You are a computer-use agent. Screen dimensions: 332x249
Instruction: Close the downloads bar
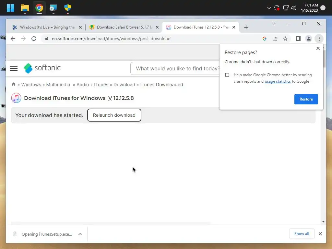[x=320, y=233]
